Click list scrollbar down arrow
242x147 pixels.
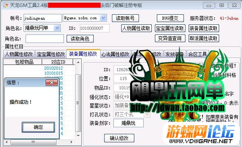(78, 136)
